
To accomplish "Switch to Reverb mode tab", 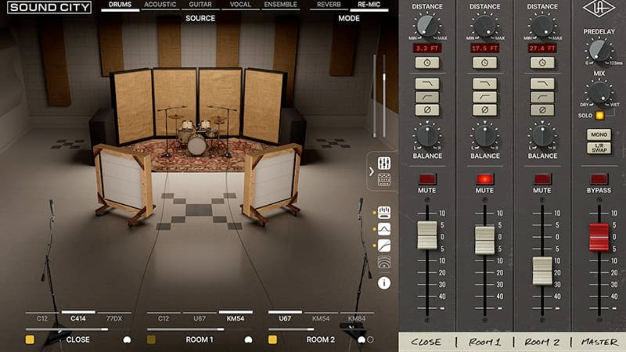I will (x=329, y=5).
